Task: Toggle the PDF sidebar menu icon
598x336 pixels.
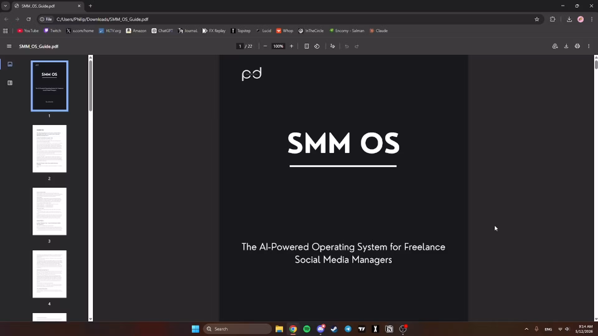Action: (x=9, y=46)
